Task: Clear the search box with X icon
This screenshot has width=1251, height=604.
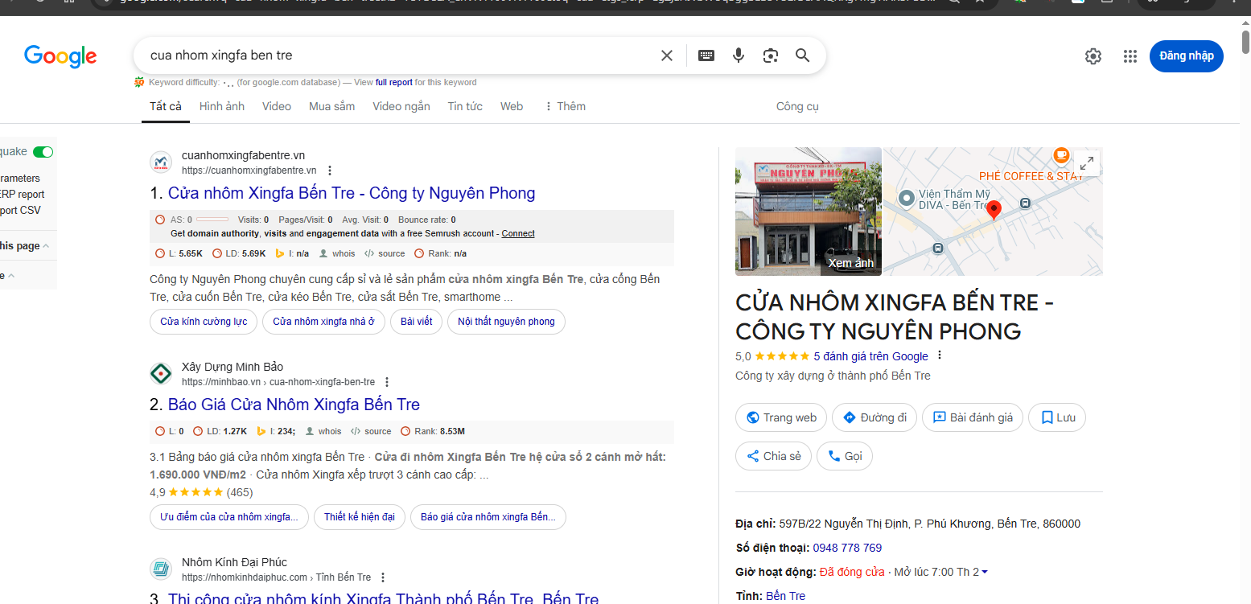Action: tap(667, 55)
